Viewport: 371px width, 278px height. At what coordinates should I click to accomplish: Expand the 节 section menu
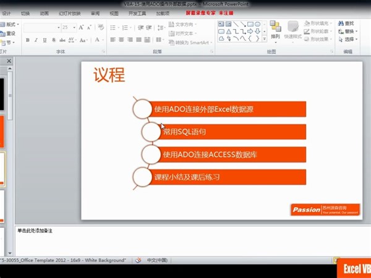point(8,43)
